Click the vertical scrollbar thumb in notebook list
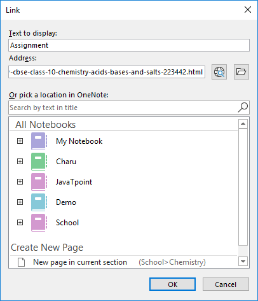 [243, 187]
